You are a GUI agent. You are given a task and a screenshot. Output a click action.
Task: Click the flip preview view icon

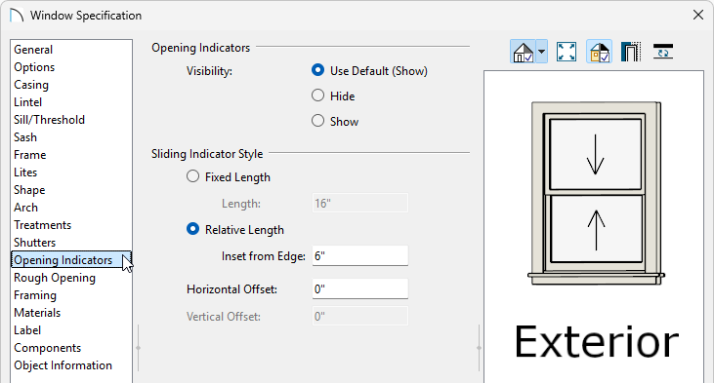(663, 52)
